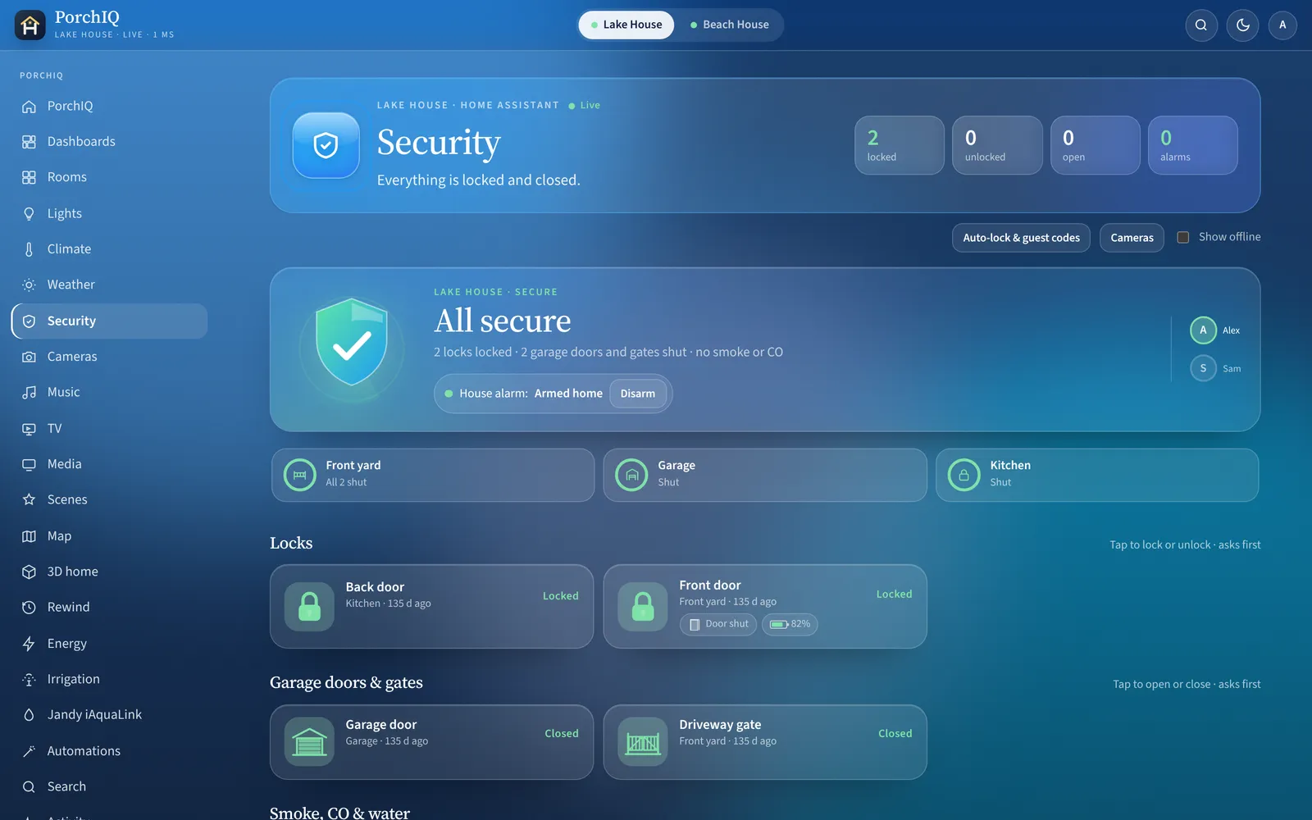The image size is (1312, 820).
Task: Click the Garage door icon
Action: coord(309,741)
